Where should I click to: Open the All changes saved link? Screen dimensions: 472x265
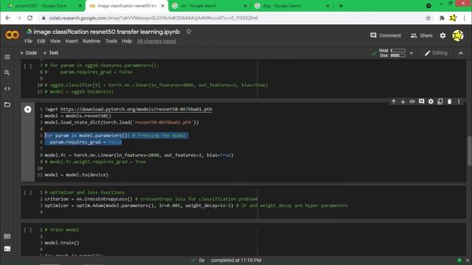coord(156,41)
